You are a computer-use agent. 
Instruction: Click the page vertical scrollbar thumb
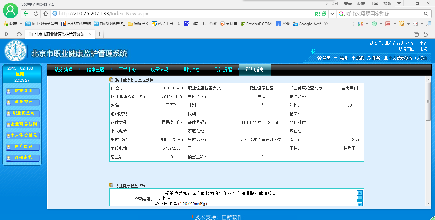coord(428,101)
